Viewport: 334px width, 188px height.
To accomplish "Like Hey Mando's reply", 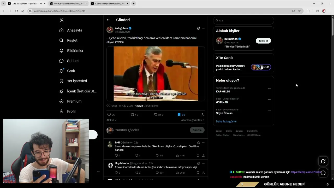I will pyautogui.click(x=157, y=173).
